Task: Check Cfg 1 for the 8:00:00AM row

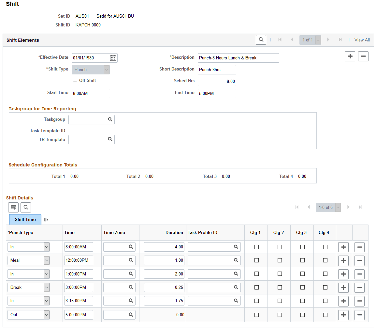Action: tap(256, 247)
